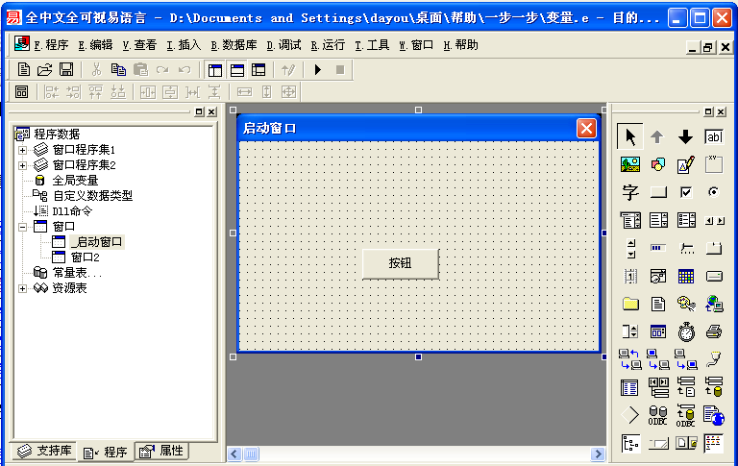Switch to the 支持库 tab
738x466 pixels.
(44, 451)
